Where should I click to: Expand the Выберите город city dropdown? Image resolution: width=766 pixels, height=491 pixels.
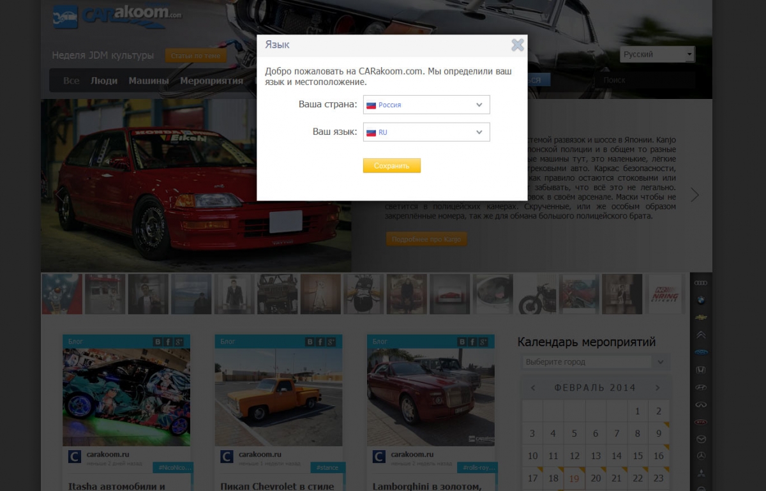click(x=594, y=362)
